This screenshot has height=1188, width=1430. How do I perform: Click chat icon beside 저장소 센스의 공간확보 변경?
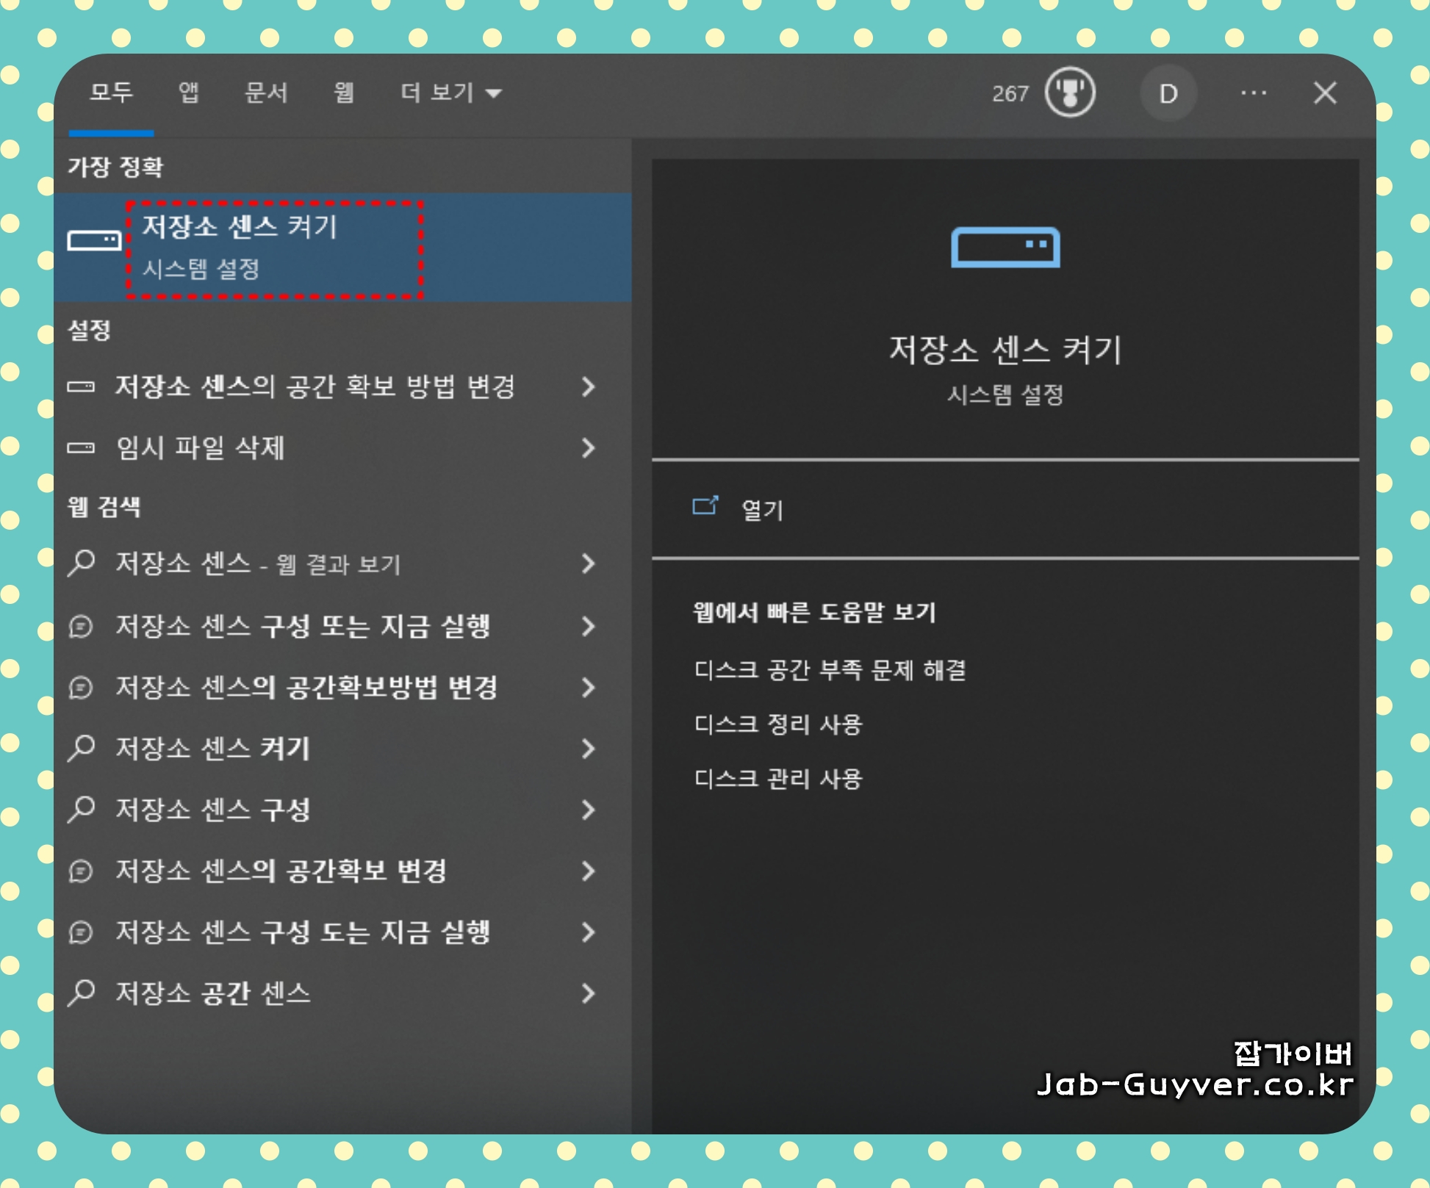point(81,871)
